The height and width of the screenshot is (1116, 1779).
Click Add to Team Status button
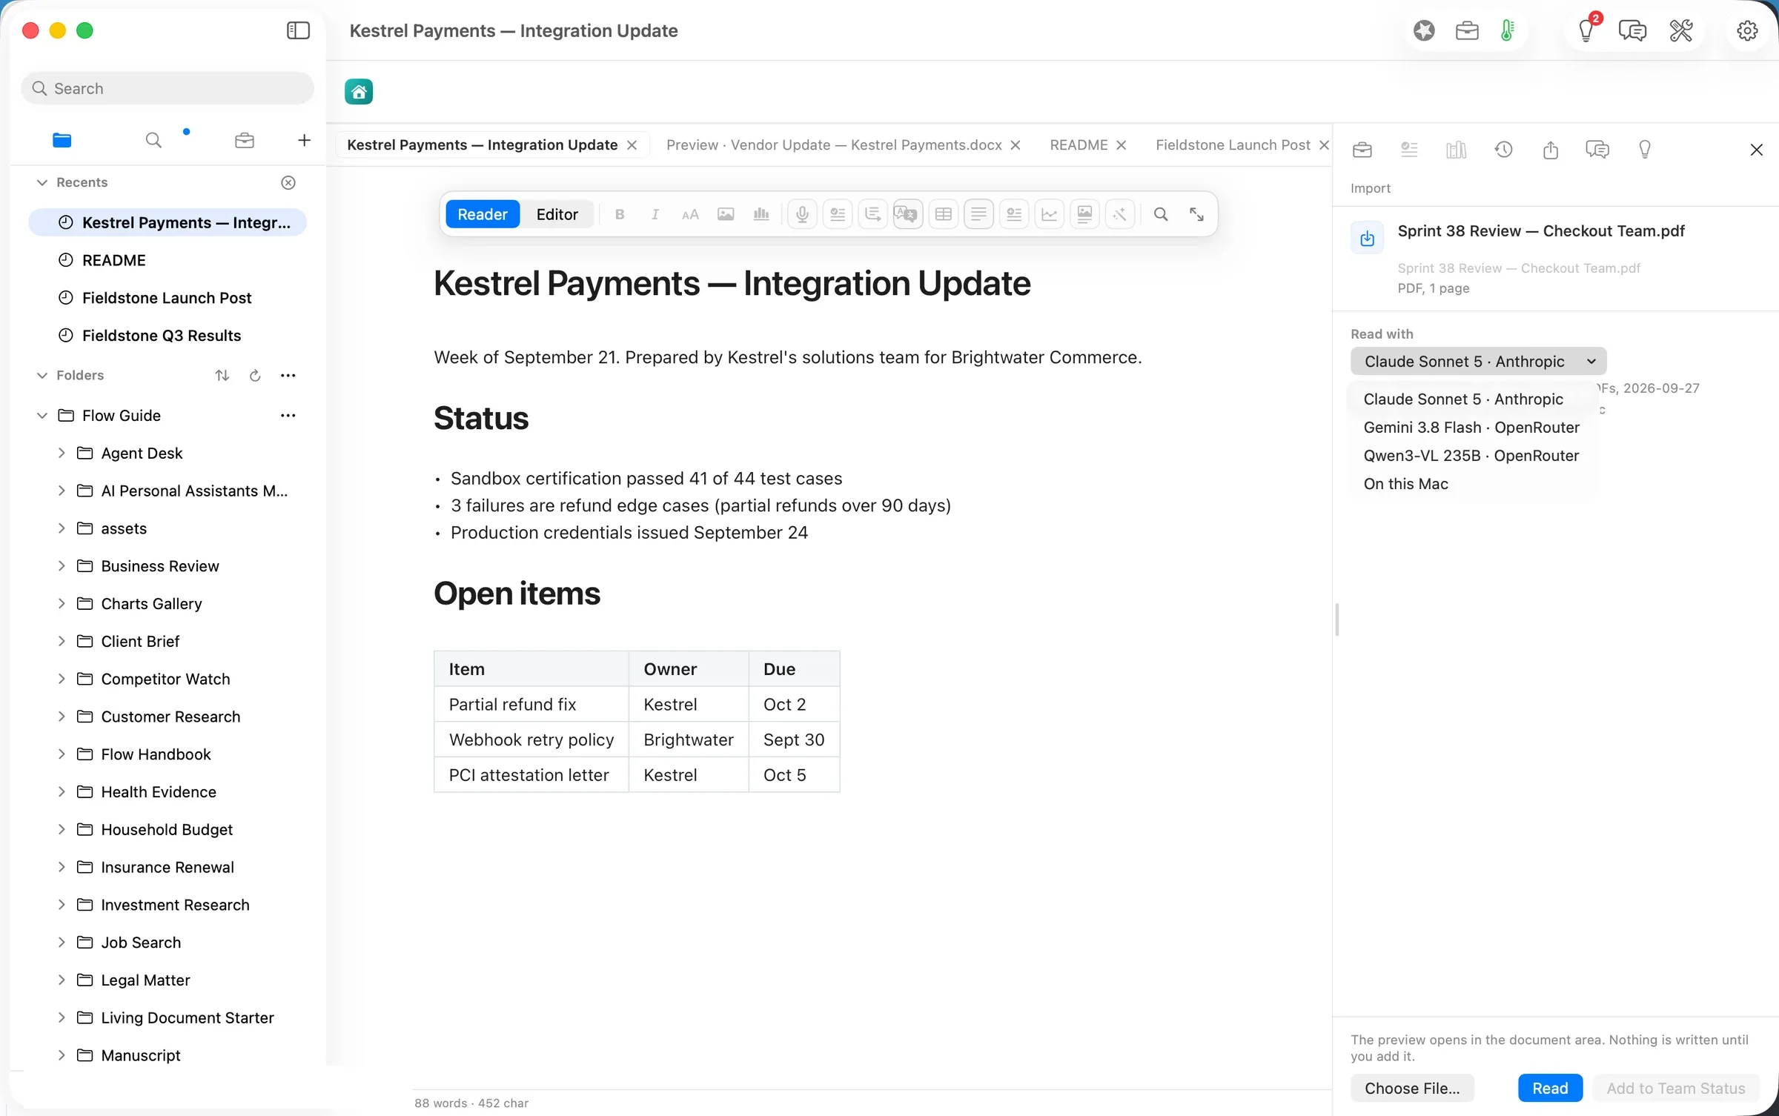(1676, 1088)
